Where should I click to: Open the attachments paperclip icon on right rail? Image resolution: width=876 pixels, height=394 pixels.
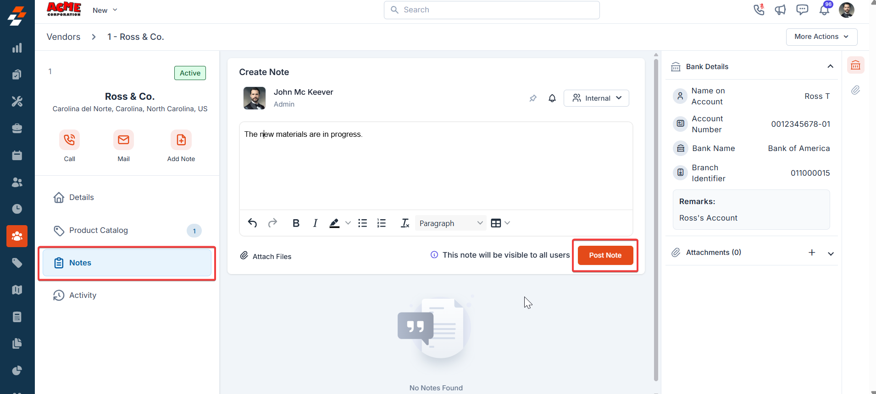coord(855,90)
